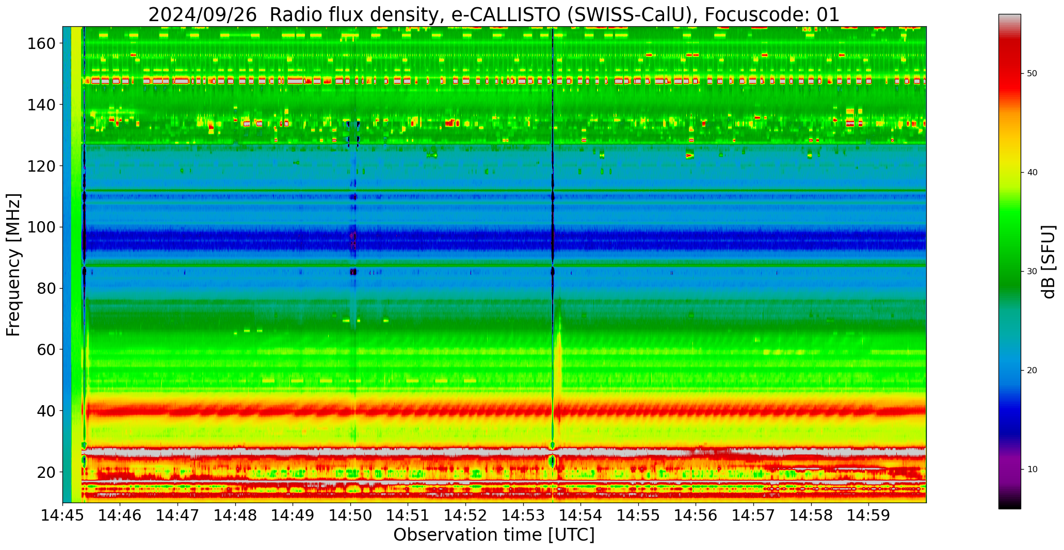Click the dark blue band near 96 MHz

(506, 240)
